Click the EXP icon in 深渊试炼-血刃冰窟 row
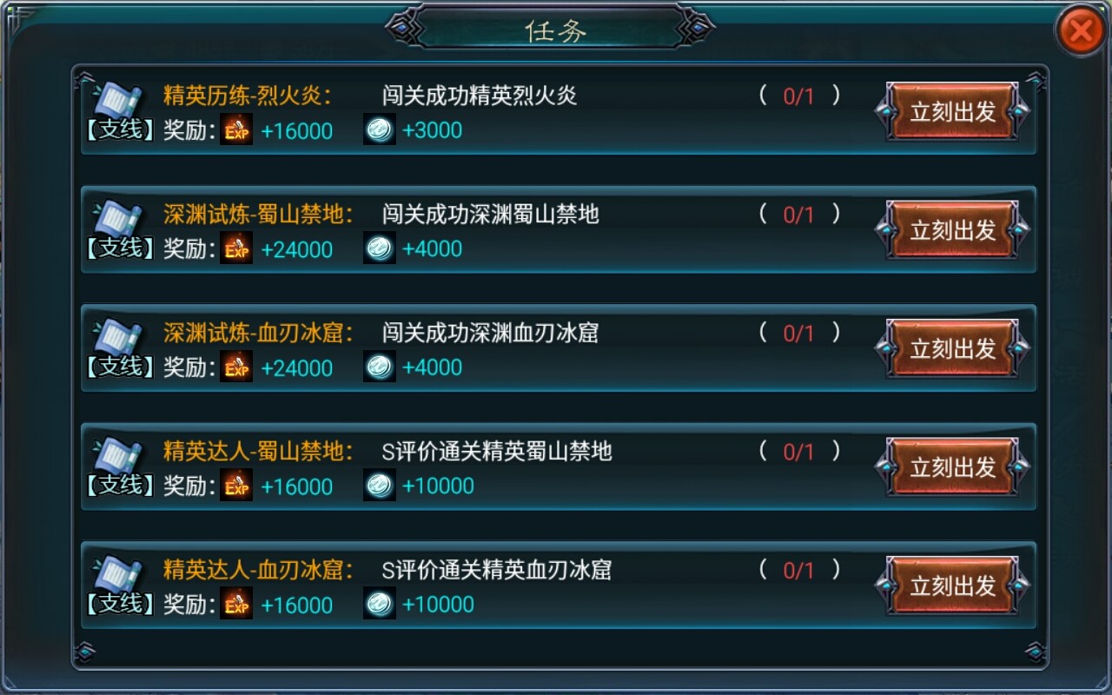Screen dimensions: 1112x695 [236, 367]
